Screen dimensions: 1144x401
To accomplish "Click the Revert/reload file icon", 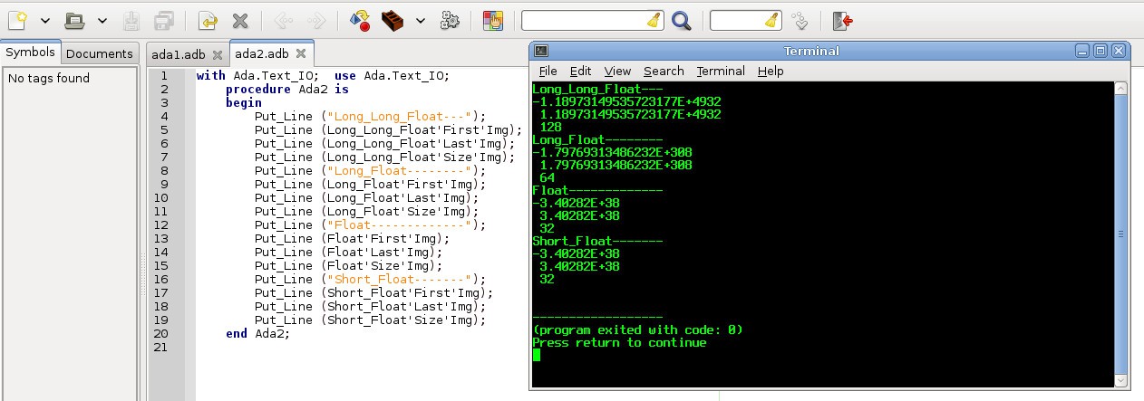I will pos(208,19).
